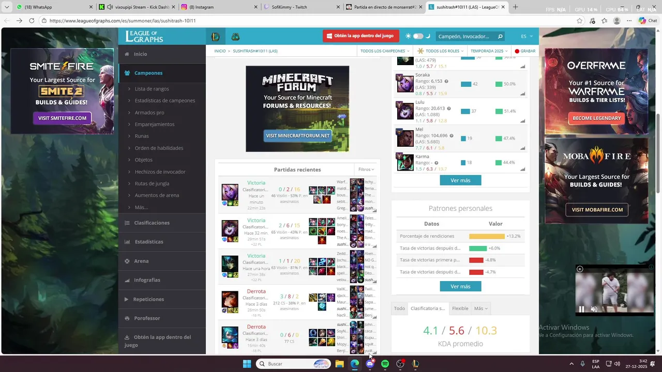The image size is (662, 372).
Task: Select Emparejamientos in the sidebar
Action: 155,125
